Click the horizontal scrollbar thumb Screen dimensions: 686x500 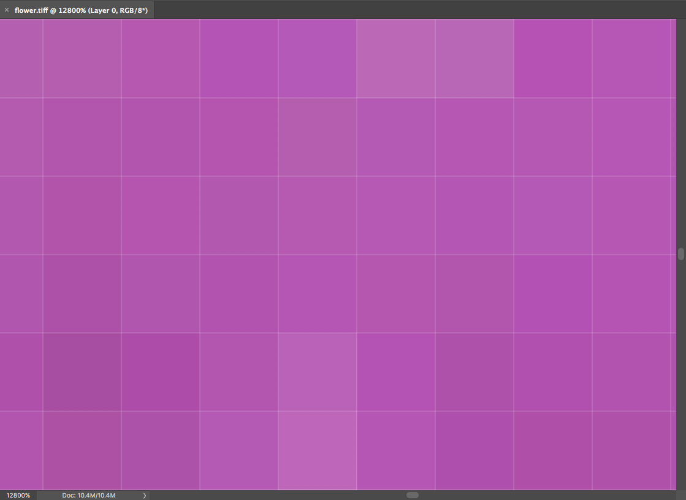[x=413, y=495]
